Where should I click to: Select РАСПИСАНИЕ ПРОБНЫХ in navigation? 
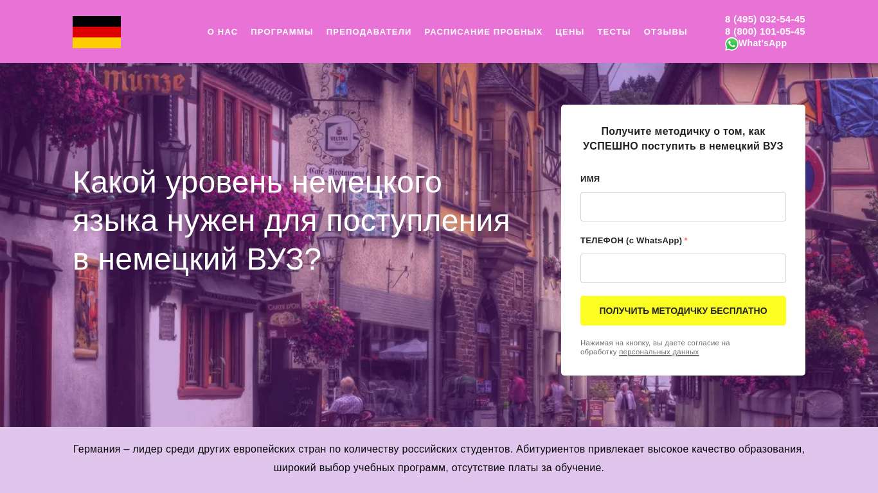[483, 32]
